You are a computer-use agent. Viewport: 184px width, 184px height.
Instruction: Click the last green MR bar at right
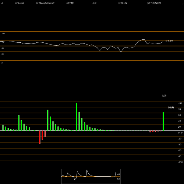163,121
